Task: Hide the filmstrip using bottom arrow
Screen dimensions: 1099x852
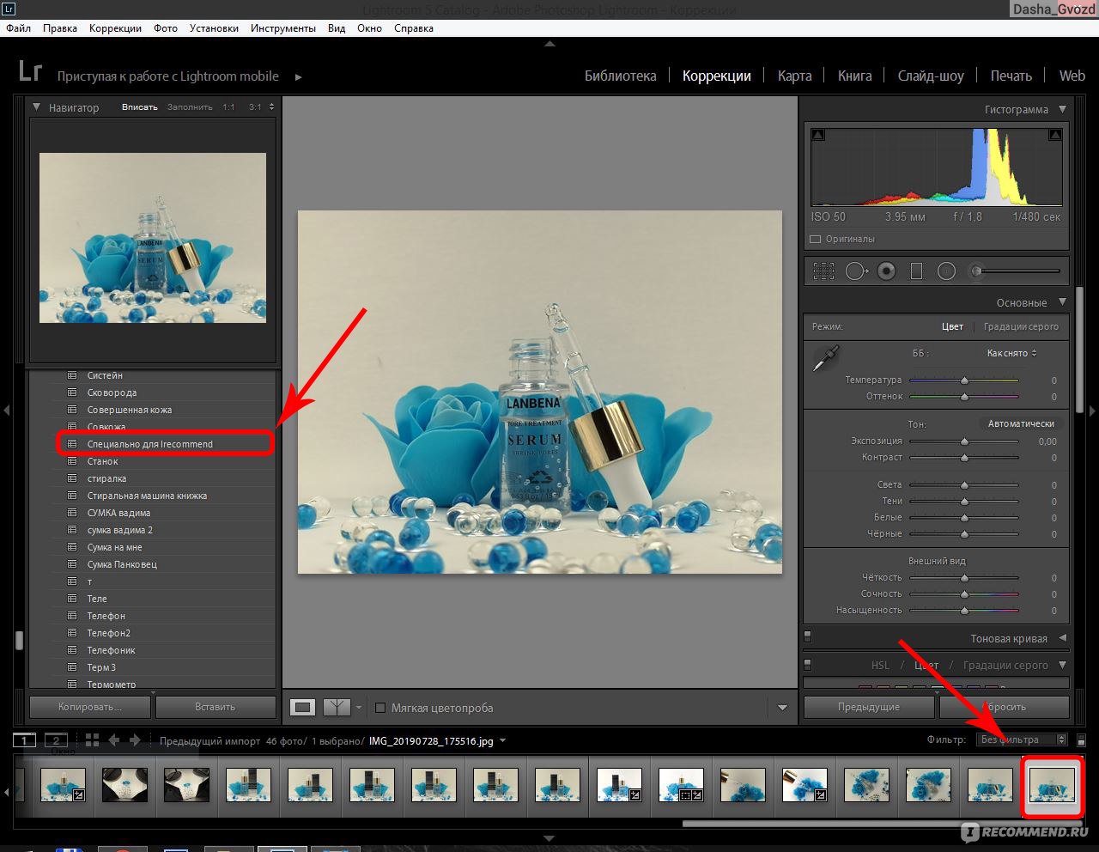Action: [549, 838]
